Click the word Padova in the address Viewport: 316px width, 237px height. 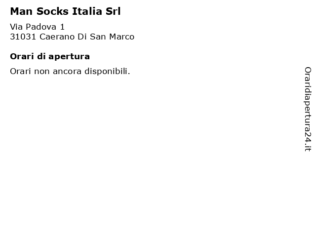pos(41,27)
